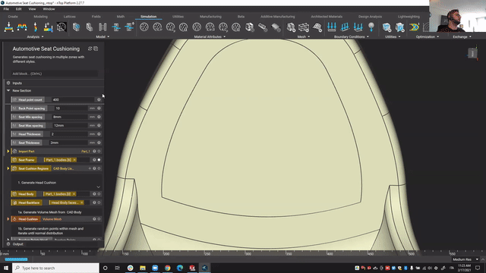Open the Analysis group dropdown arrow
Viewport: 486px width, 273px height.
[43, 37]
